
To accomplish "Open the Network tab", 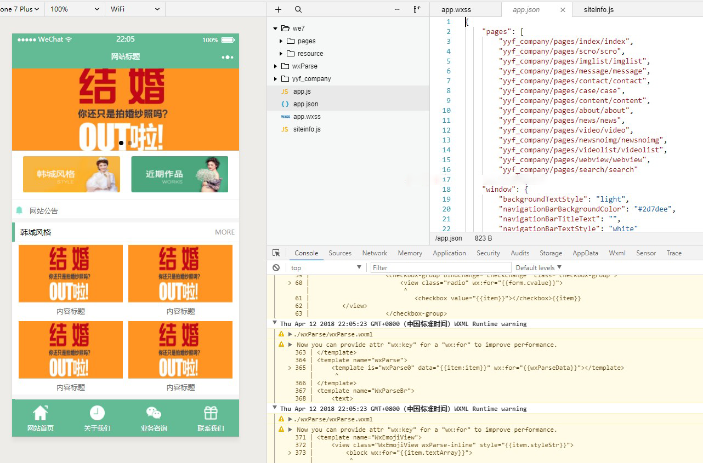I will pyautogui.click(x=375, y=253).
